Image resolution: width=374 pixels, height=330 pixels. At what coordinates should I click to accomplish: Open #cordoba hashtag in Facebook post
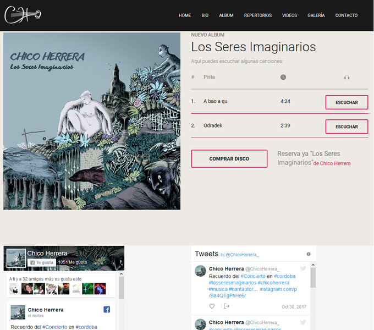[86, 327]
